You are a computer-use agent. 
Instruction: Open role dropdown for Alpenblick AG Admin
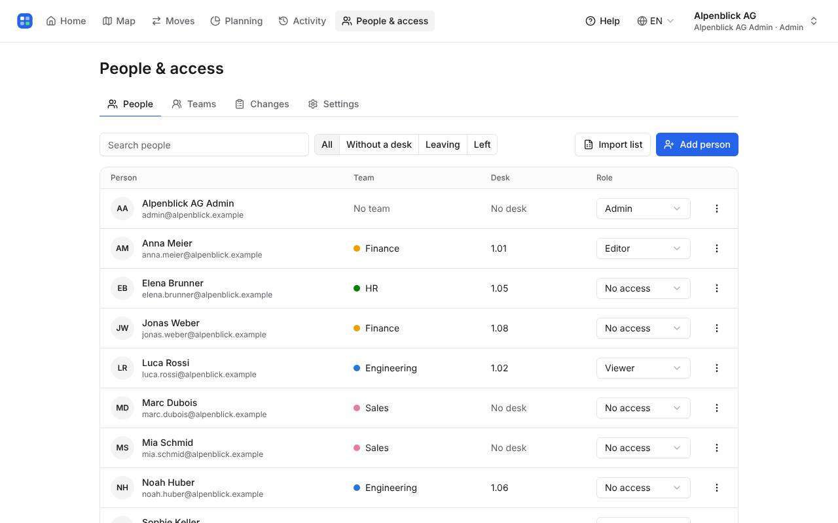[644, 209]
